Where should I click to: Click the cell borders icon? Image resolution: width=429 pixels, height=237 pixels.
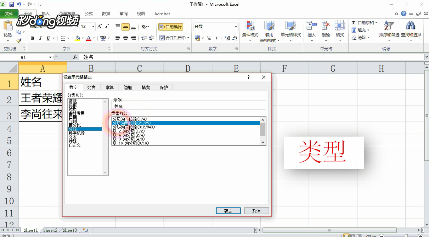pos(63,38)
